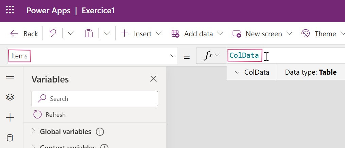Open the Add data menu
The image size is (345, 148).
[197, 34]
